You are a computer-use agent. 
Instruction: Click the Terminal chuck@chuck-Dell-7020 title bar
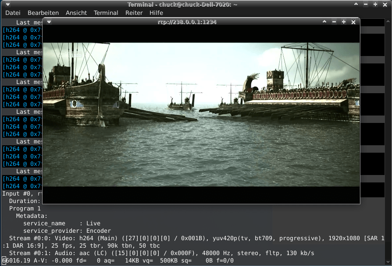182,4
